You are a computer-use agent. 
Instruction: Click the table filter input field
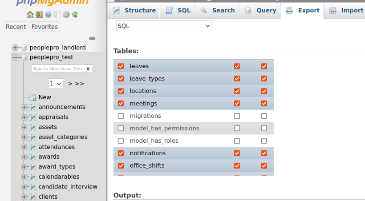point(58,69)
